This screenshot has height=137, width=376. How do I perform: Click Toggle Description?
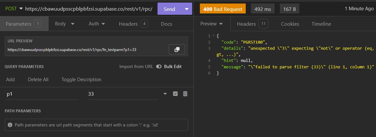pyautogui.click(x=81, y=80)
